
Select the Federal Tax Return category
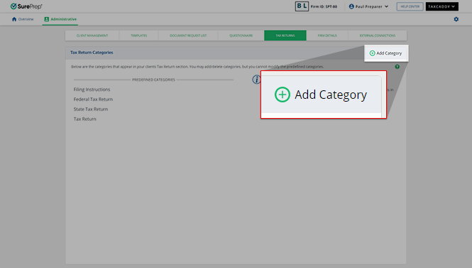click(93, 100)
